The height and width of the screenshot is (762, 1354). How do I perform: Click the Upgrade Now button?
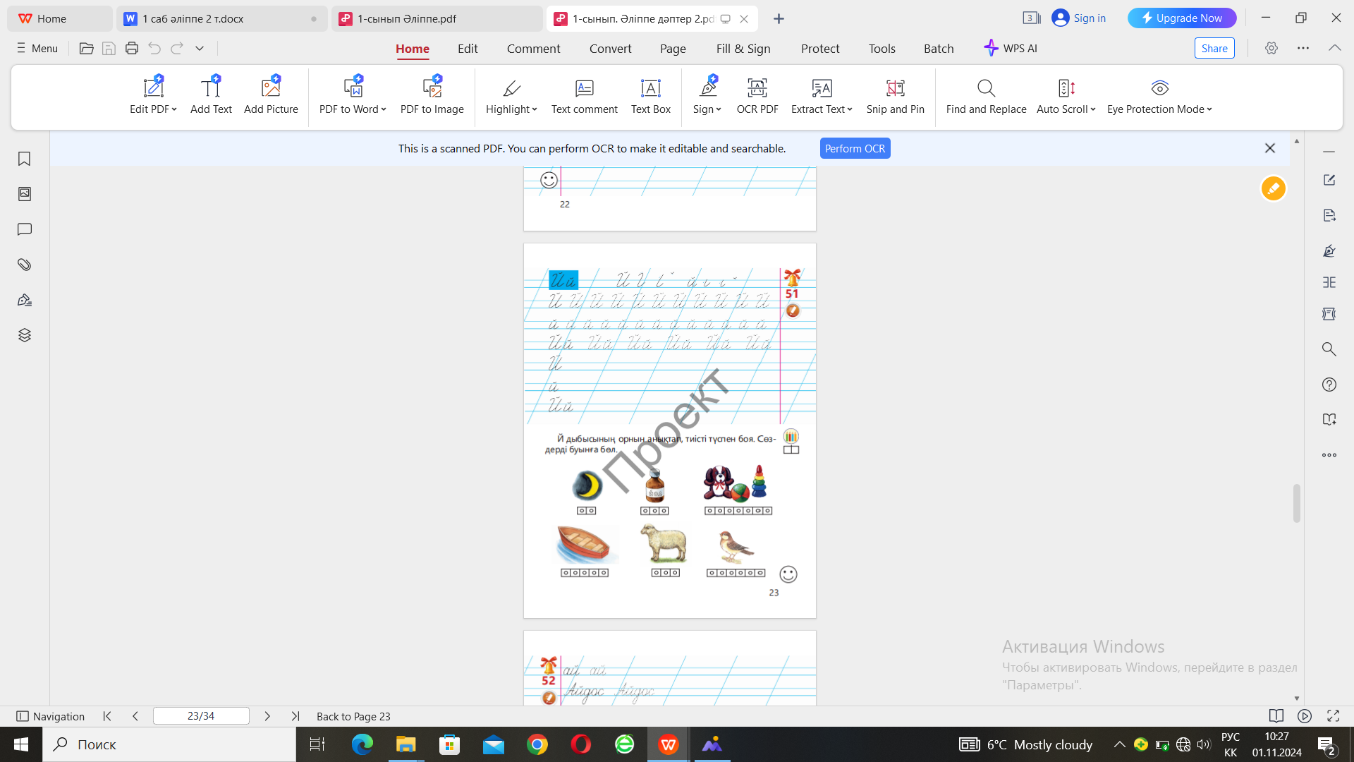tap(1181, 18)
